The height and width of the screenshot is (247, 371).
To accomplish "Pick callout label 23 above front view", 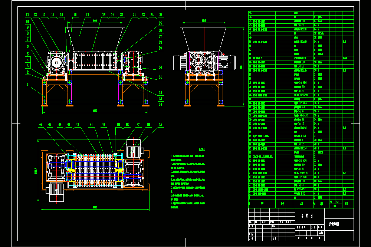I will pos(152,15).
